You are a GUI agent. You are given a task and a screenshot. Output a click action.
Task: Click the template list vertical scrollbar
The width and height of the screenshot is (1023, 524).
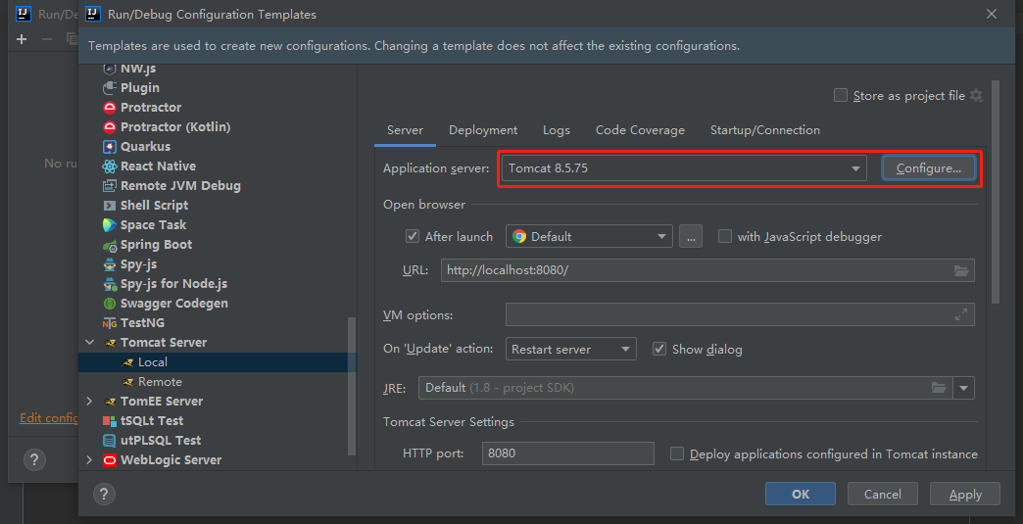[x=353, y=386]
